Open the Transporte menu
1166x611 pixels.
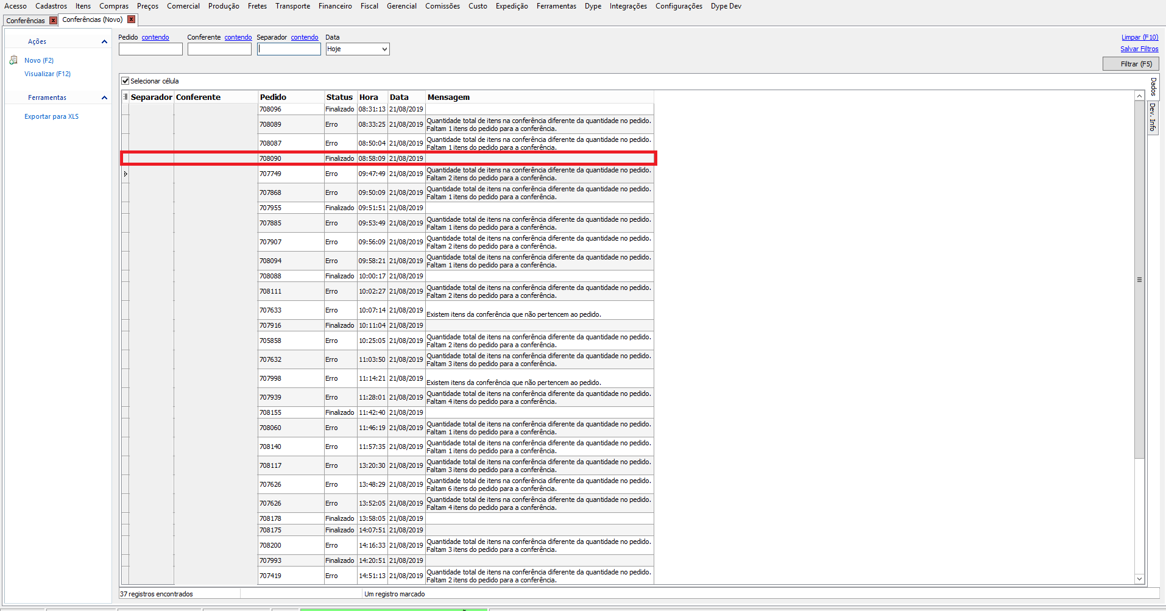(292, 6)
